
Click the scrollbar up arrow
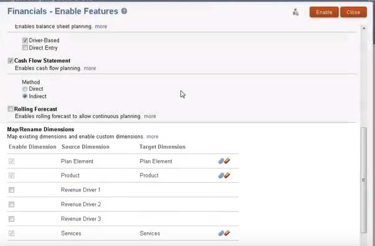(x=364, y=28)
